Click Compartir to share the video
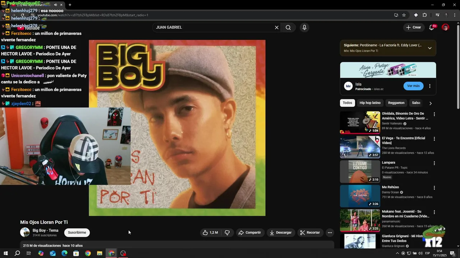 [x=250, y=233]
